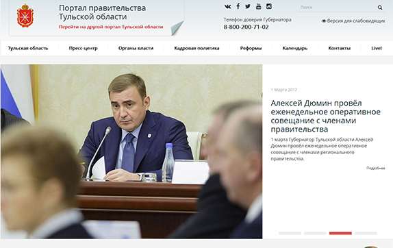Open the YouTube channel icon
This screenshot has width=393, height=248.
(x=258, y=7)
